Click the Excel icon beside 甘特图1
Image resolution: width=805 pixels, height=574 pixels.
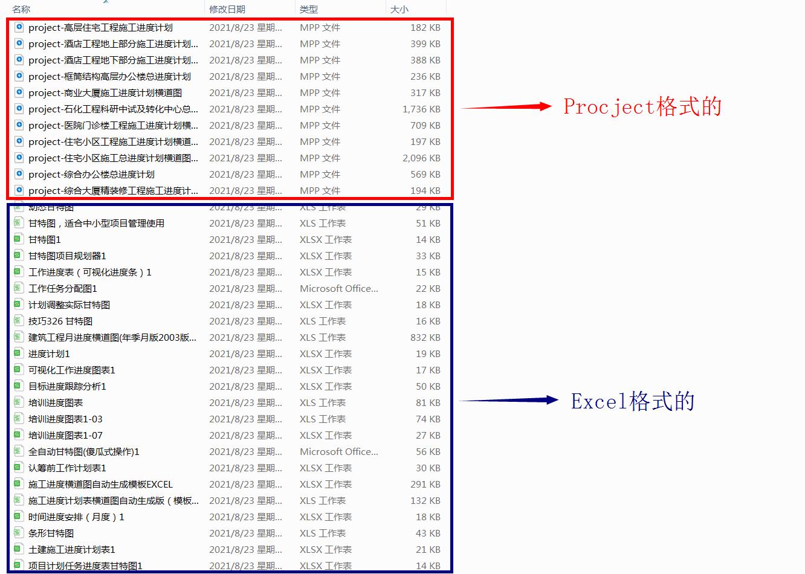point(17,239)
